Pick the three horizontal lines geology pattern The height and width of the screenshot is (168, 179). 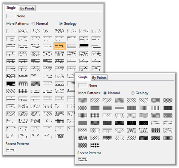tap(72, 46)
